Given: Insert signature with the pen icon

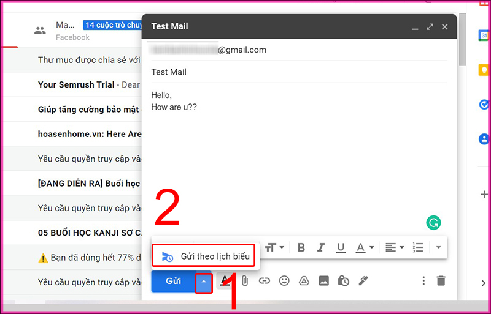Looking at the screenshot, I should (363, 281).
